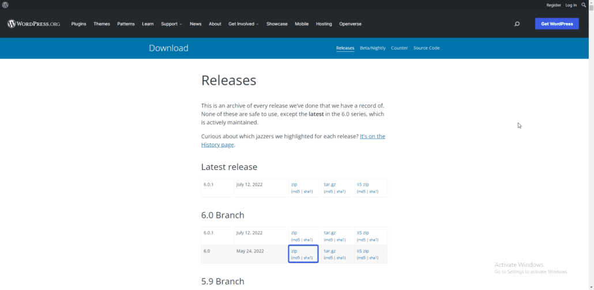594x290 pixels.
Task: Click the WordPress admin bar logo icon
Action: coord(5,5)
